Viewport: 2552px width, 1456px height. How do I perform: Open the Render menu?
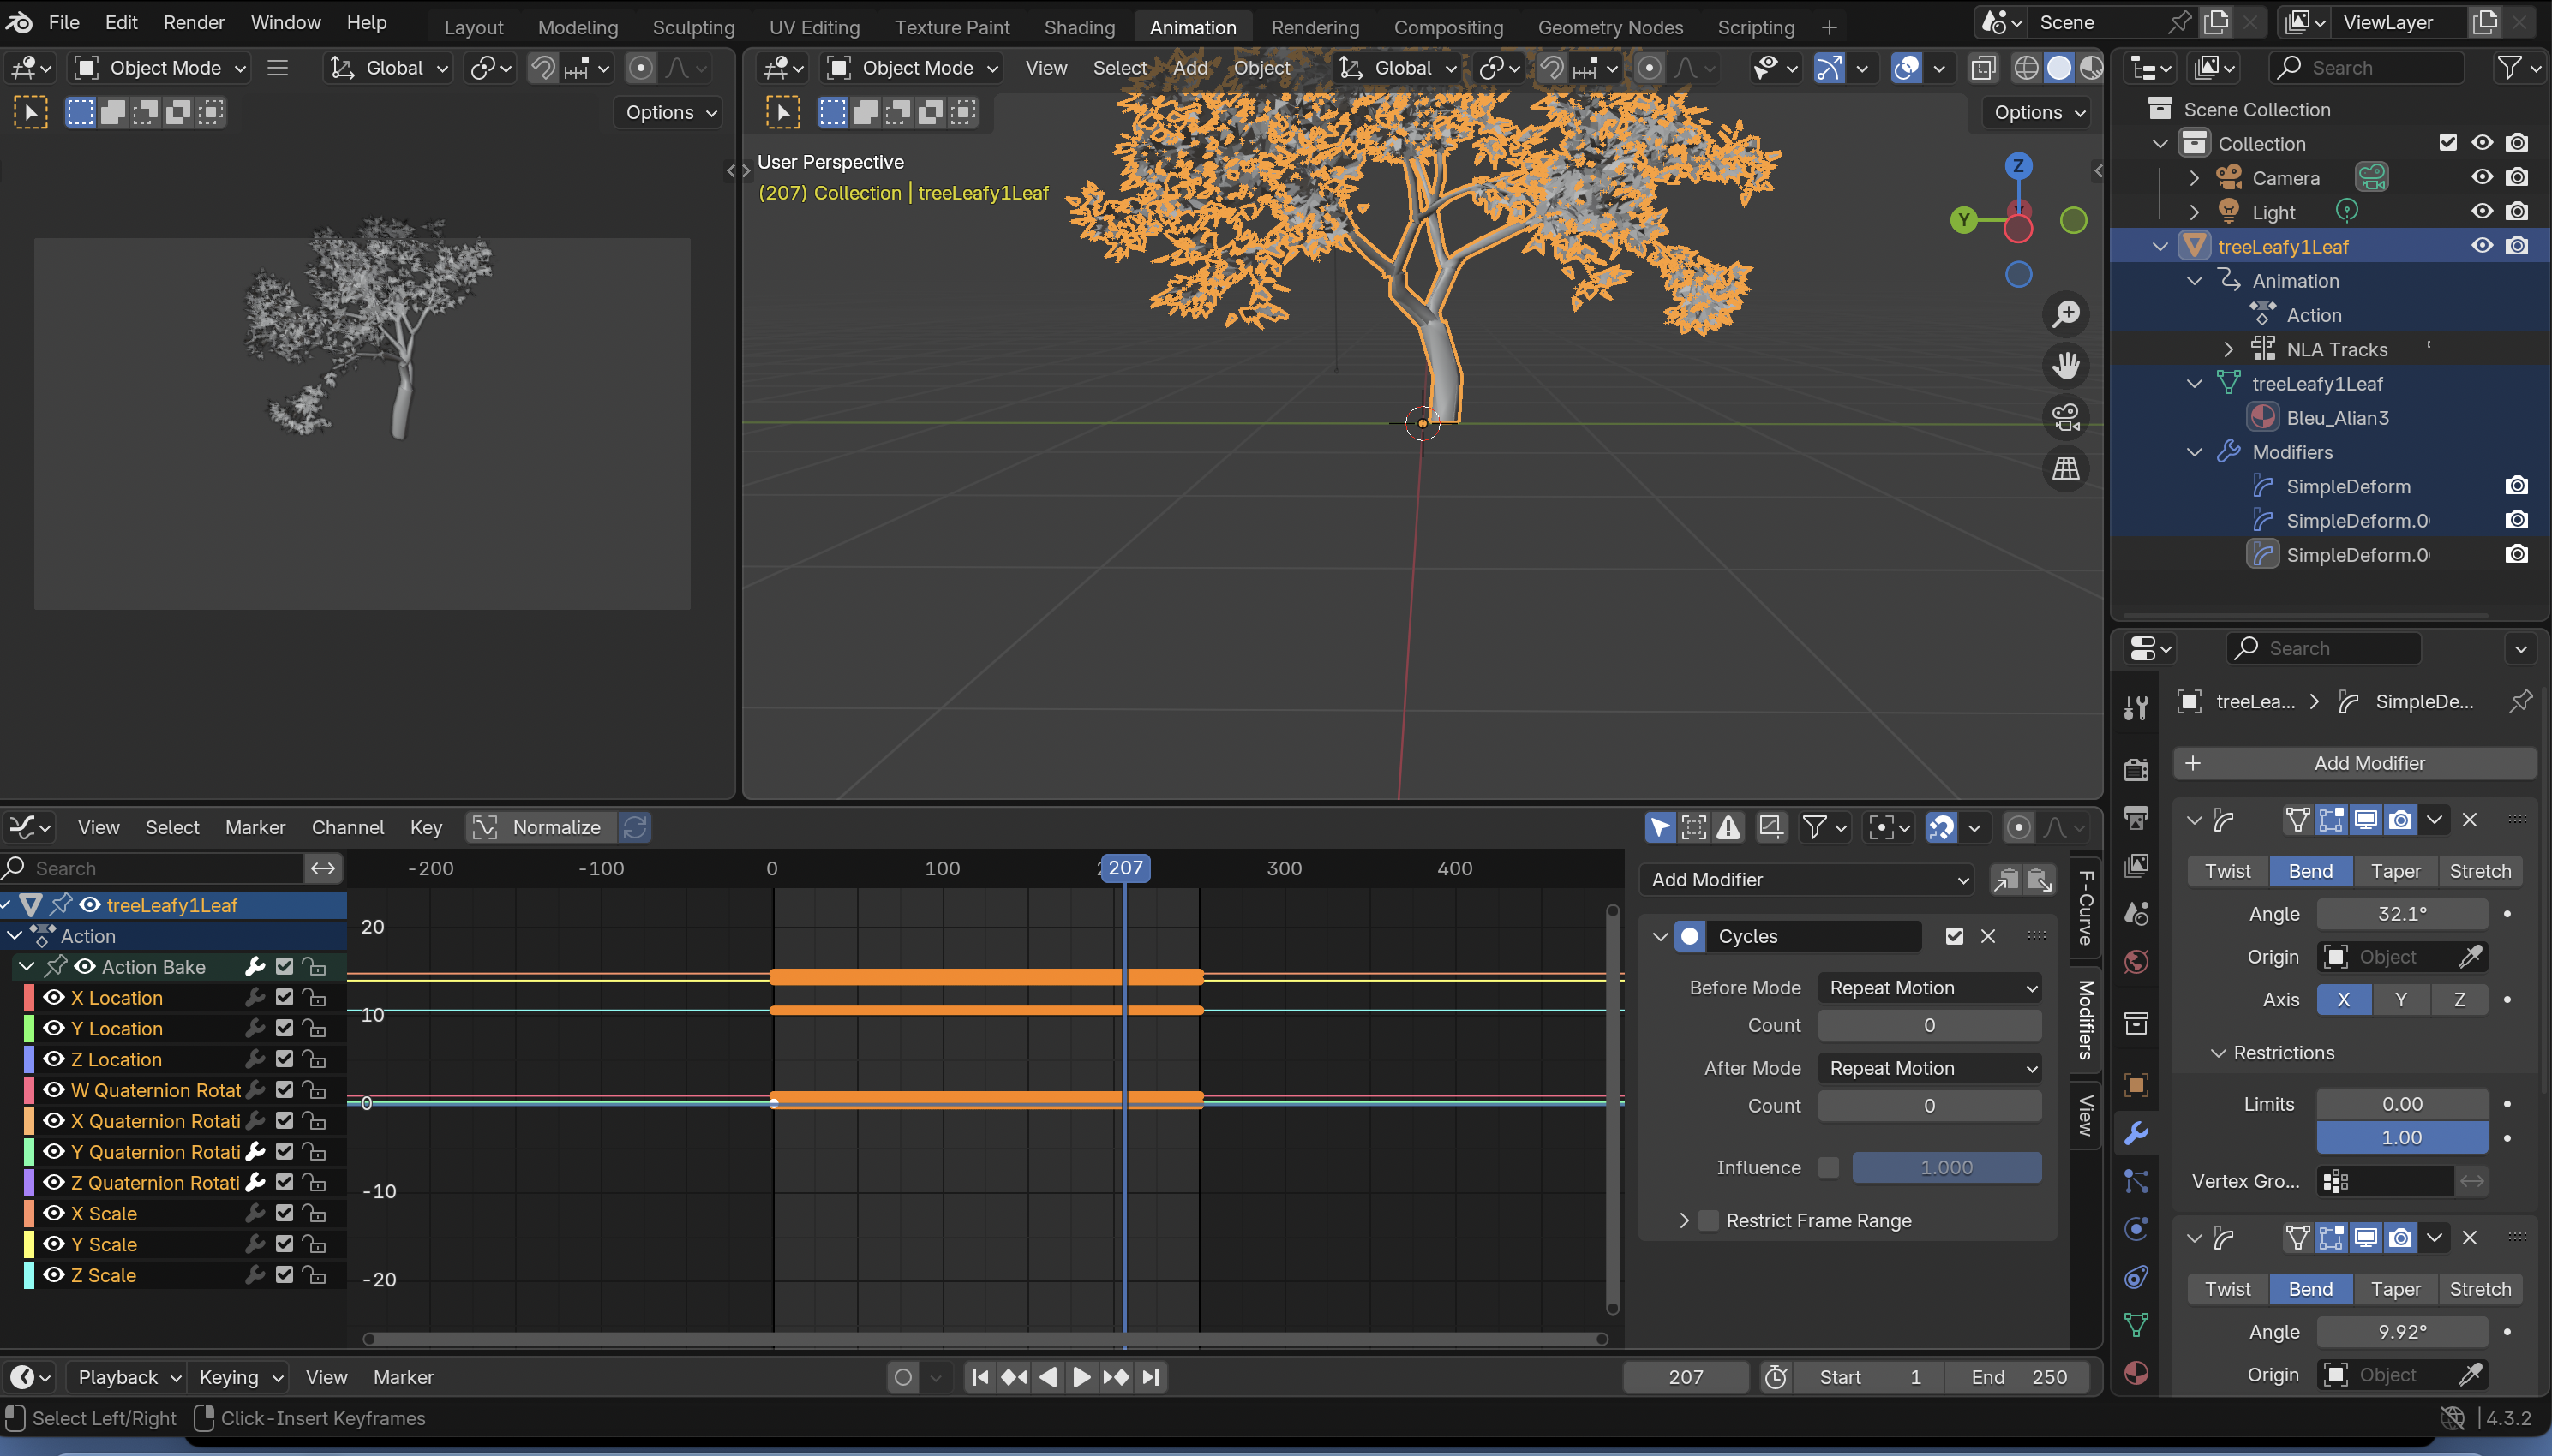point(194,22)
